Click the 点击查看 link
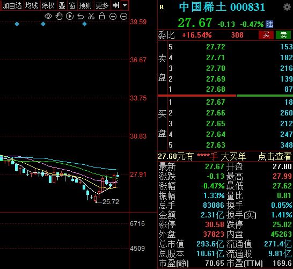The height and width of the screenshot is (269, 293). [275, 156]
